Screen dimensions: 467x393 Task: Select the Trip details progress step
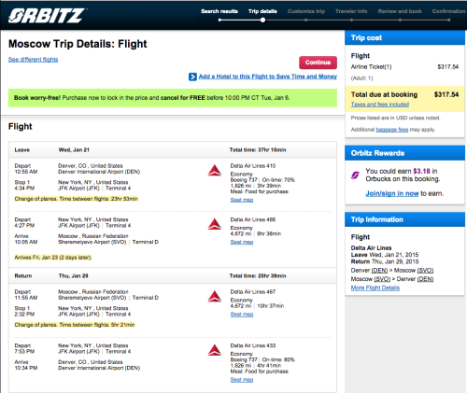pos(262,11)
